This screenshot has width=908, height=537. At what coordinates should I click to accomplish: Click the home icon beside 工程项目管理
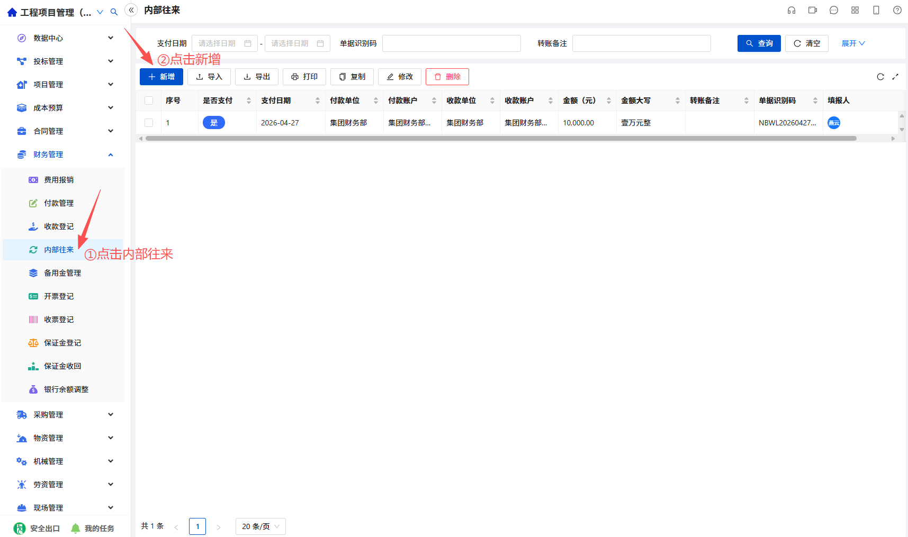pos(12,12)
